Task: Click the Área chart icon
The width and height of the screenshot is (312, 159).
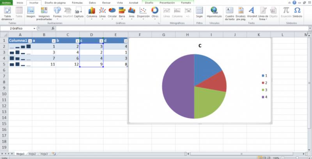Action: click(132, 12)
